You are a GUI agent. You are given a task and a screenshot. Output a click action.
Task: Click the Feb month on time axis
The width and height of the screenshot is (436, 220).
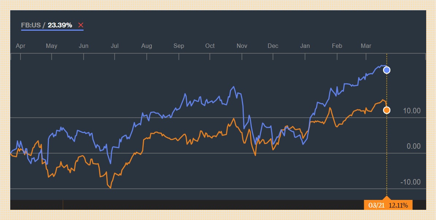click(337, 46)
